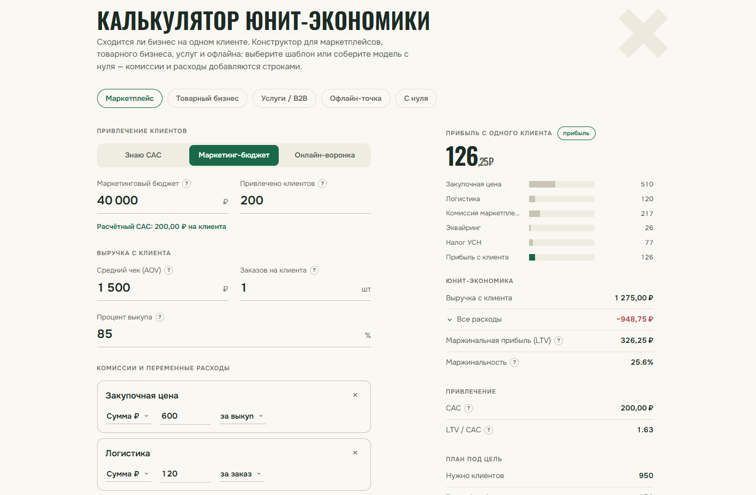Open the help icon next to CAC
The height and width of the screenshot is (495, 756).
click(469, 408)
